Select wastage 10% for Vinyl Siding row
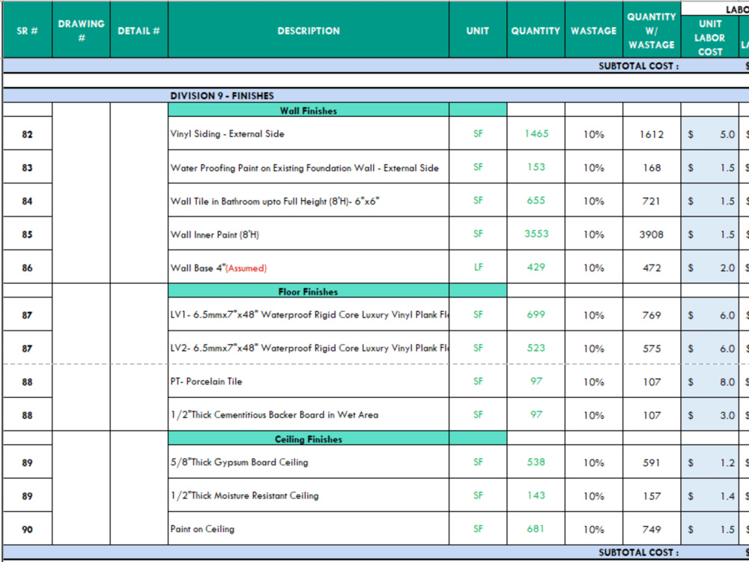The image size is (749, 562). point(594,135)
